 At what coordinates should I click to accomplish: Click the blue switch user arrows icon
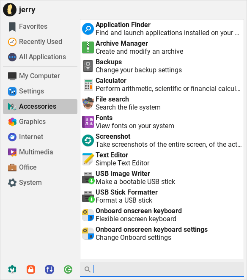click(x=49, y=269)
